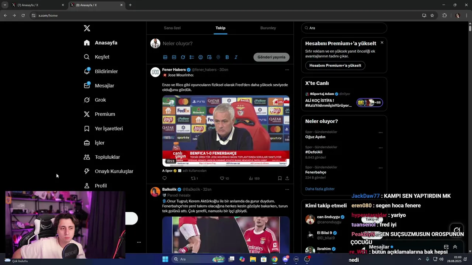Open Premium from sidebar
Viewport: 472px width, 265px height.
[x=99, y=114]
